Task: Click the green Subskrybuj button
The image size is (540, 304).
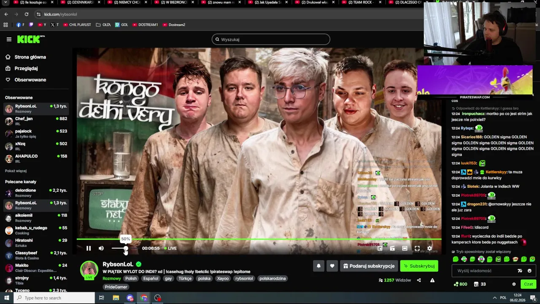Action: coord(419,266)
